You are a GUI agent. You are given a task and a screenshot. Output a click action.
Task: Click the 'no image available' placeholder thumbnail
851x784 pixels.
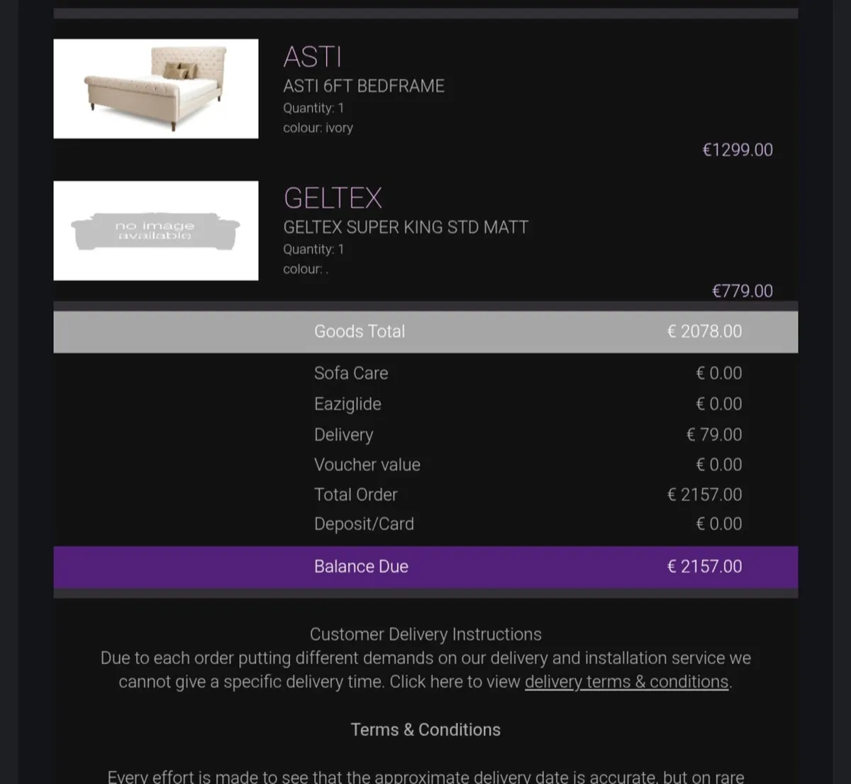(x=156, y=231)
